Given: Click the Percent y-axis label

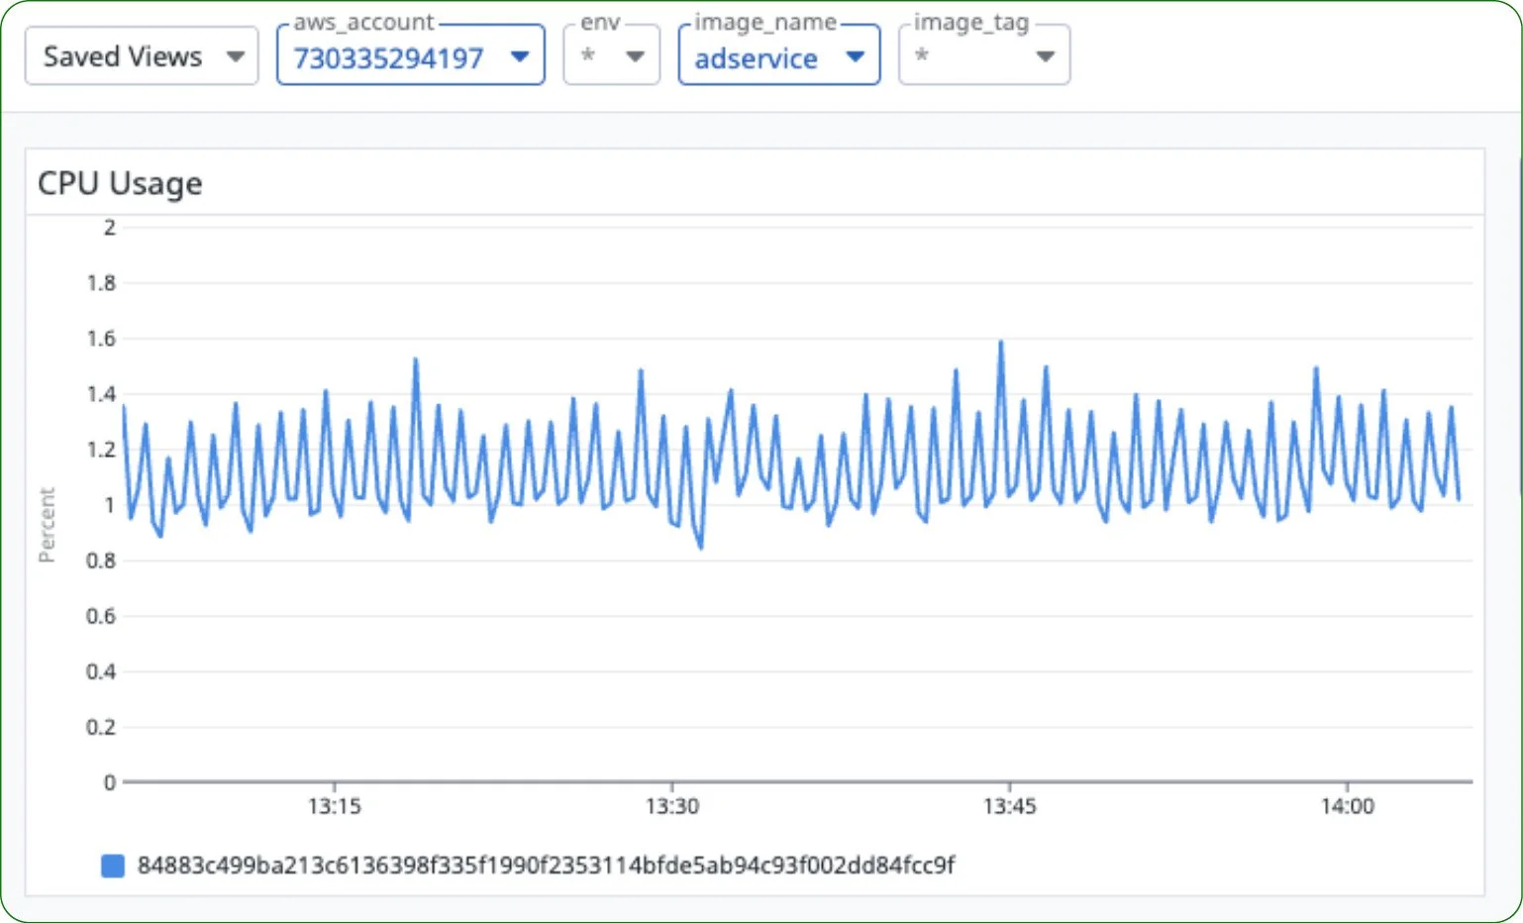Looking at the screenshot, I should point(47,525).
